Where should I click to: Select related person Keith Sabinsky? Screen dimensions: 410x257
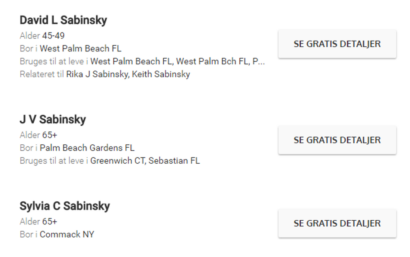click(x=161, y=74)
